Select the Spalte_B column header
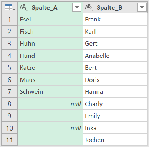 [x=115, y=7]
